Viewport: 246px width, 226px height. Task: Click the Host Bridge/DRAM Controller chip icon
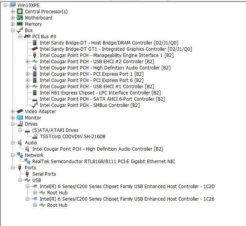35,43
